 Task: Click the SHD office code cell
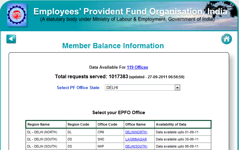click(x=110, y=139)
